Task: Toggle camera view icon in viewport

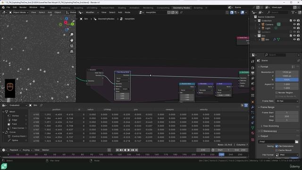Action: 72,46
